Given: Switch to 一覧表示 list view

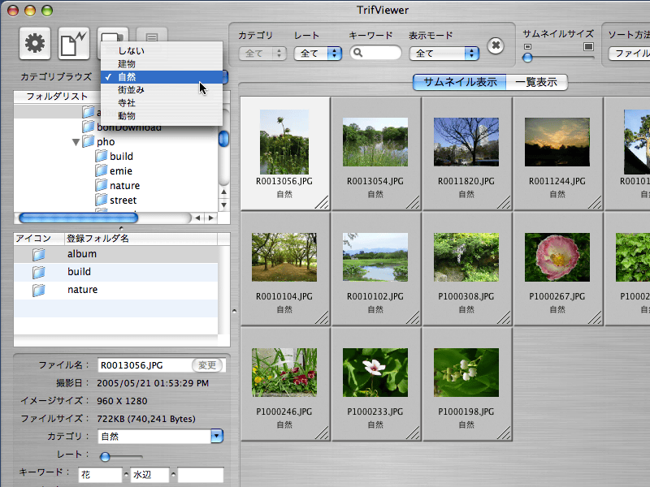Looking at the screenshot, I should coord(536,82).
